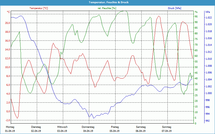Image resolution: width=215 pixels, height=134 pixels.
Task: Select the red 'Temperatur [°C]' legend label
Action: click(39, 8)
